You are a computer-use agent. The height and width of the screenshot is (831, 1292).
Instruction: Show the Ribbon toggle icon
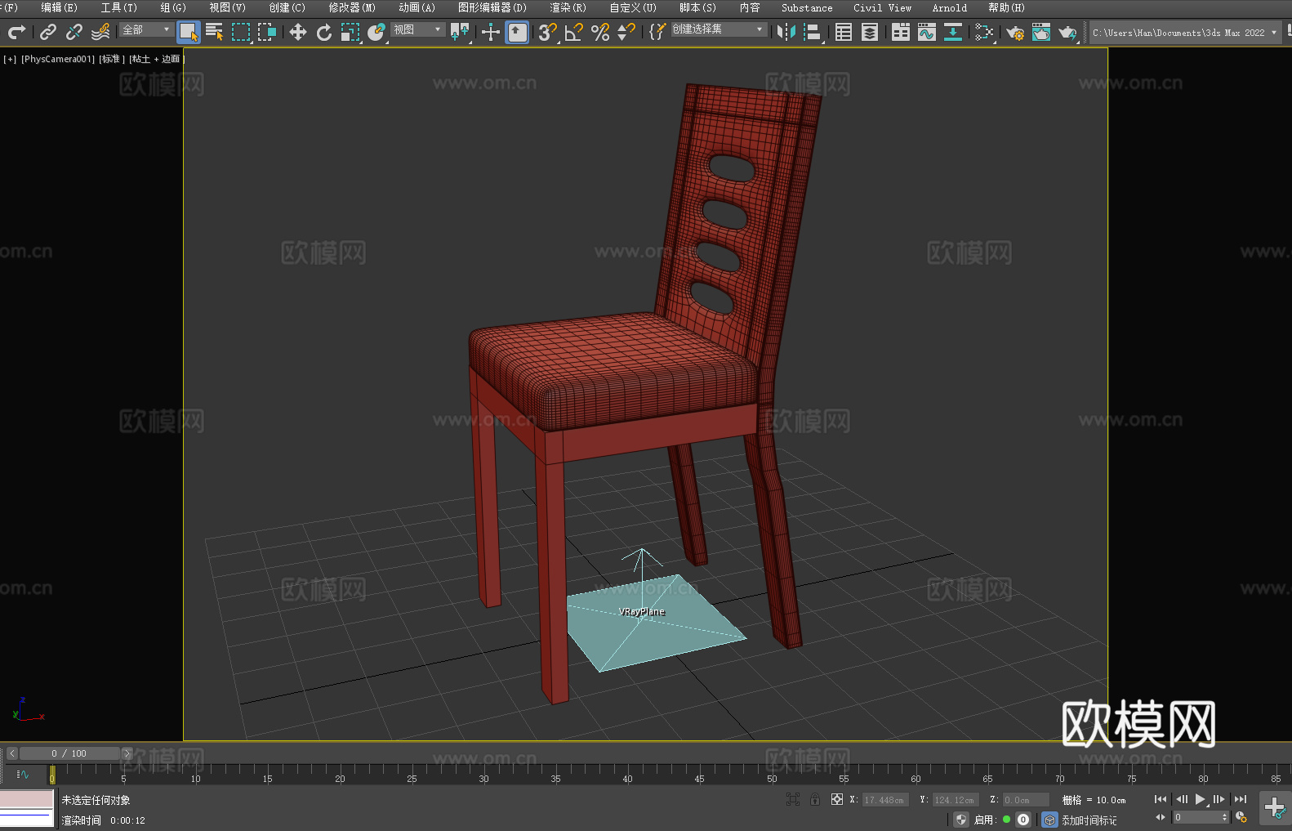[901, 32]
